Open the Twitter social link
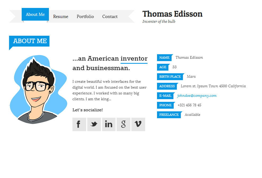The width and height of the screenshot is (262, 178). tap(94, 124)
